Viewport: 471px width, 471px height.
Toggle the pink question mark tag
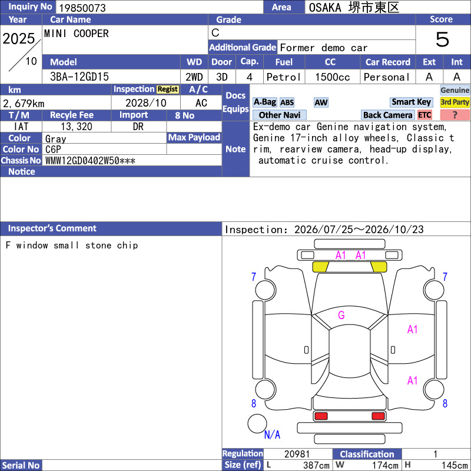[x=455, y=115]
